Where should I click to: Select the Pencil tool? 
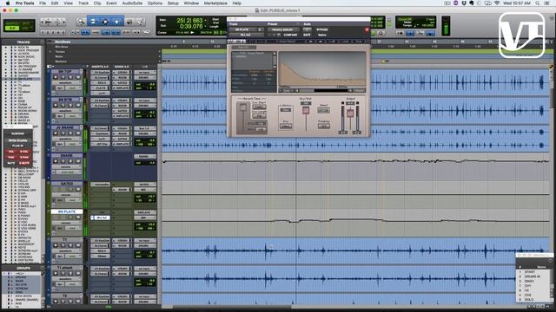coord(141,22)
